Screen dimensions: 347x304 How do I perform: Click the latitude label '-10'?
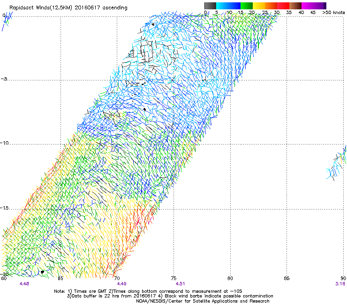coord(5,143)
